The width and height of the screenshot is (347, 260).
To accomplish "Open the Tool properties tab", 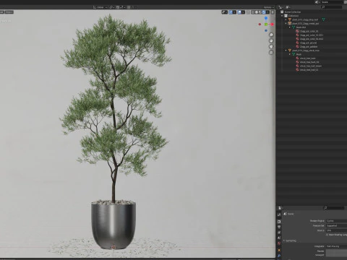I will [x=279, y=214].
